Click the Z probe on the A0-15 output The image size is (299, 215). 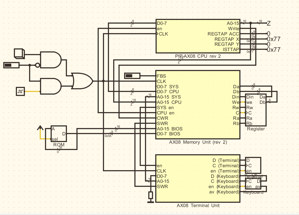(x=268, y=24)
